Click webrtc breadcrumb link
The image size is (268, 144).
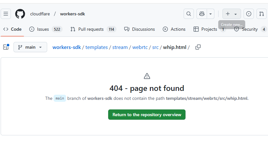tap(140, 47)
